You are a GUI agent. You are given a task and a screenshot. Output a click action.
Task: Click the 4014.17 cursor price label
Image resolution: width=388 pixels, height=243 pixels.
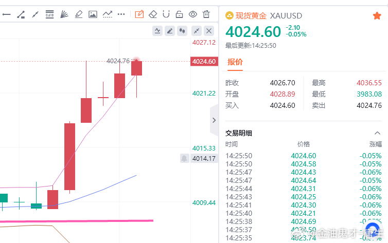tap(204, 158)
